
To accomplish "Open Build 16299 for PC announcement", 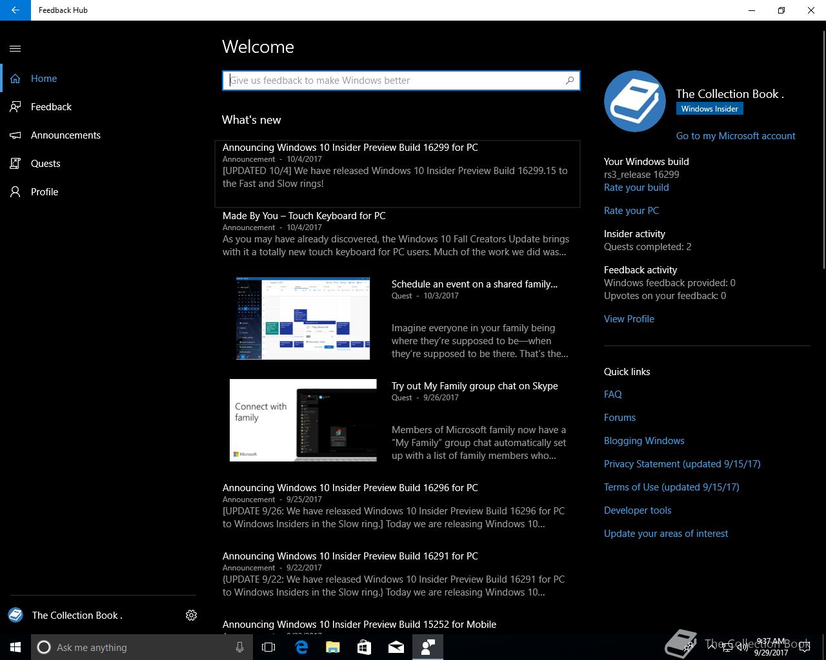I will coord(398,174).
